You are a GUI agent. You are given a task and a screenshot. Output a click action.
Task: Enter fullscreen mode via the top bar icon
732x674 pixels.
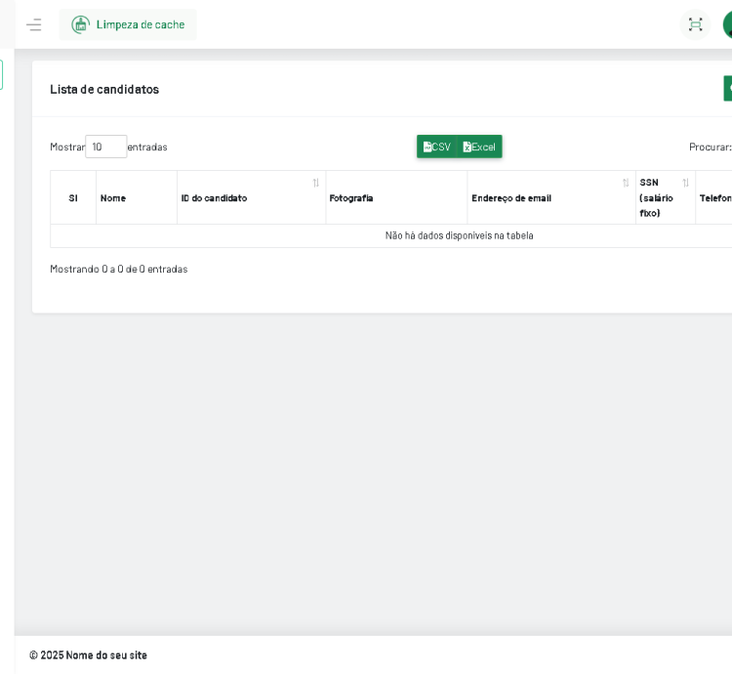(x=695, y=24)
